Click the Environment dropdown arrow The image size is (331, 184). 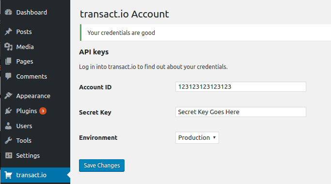[x=214, y=137]
